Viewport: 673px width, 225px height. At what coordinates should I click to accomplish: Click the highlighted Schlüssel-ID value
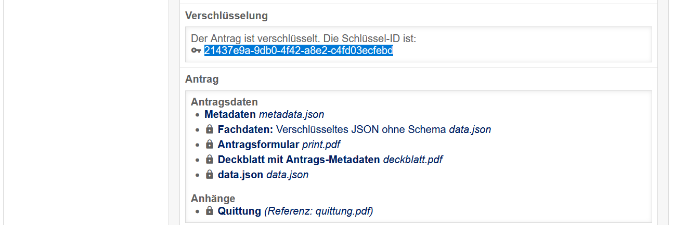(299, 50)
